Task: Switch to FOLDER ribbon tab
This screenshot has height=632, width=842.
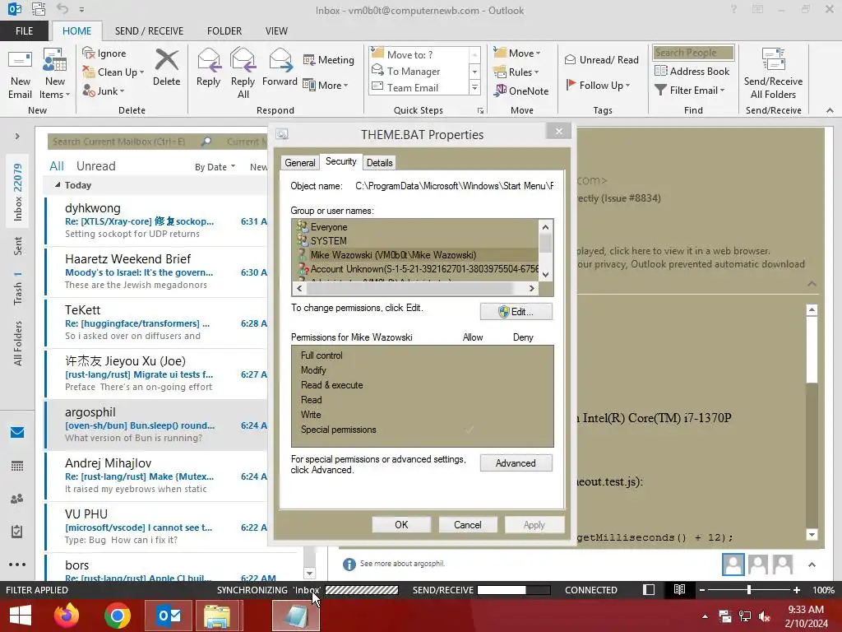Action: coord(224,30)
